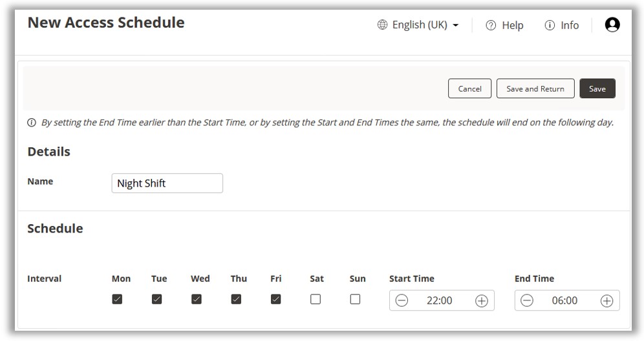Decrease End Time with minus icon
This screenshot has height=343, width=644.
tap(527, 300)
